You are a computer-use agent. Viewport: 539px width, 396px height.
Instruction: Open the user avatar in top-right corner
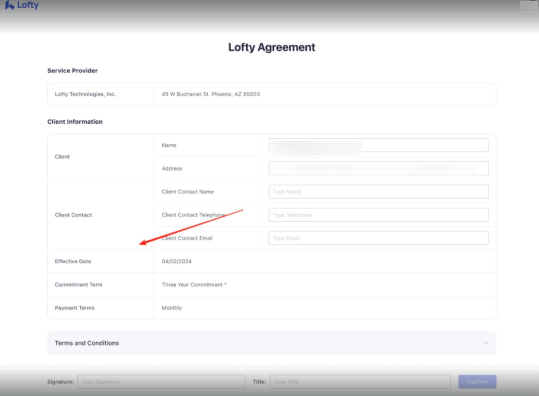(529, 7)
